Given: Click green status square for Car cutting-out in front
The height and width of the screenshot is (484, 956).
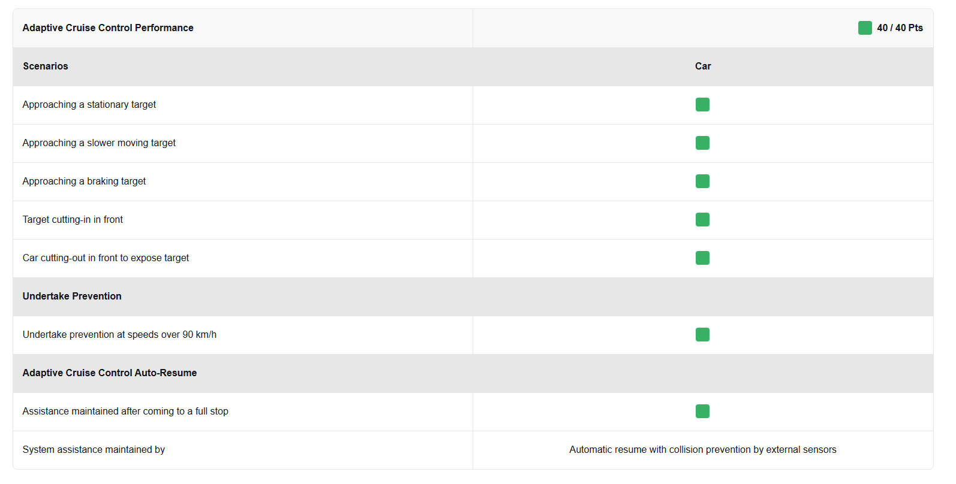Looking at the screenshot, I should click(x=702, y=258).
